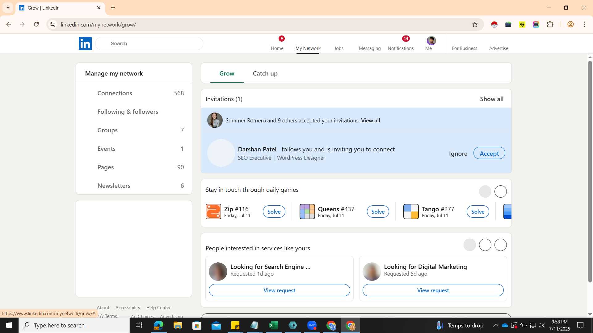Open Newsletters in Manage my network
Image resolution: width=593 pixels, height=333 pixels.
[134, 186]
